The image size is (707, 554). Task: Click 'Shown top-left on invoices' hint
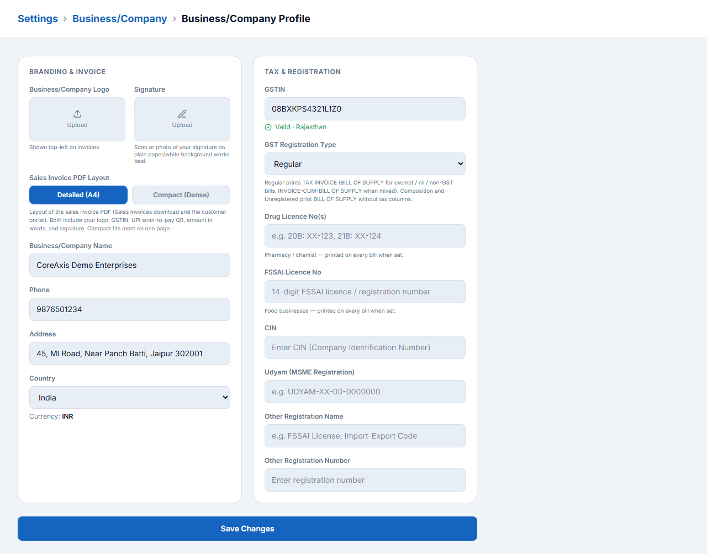(64, 147)
